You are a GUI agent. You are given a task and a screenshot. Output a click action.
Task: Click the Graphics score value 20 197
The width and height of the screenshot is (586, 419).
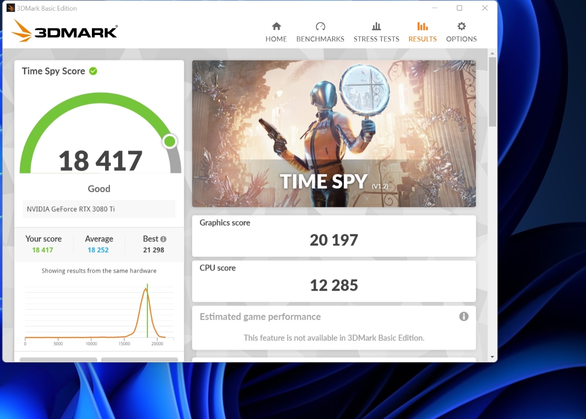[334, 240]
